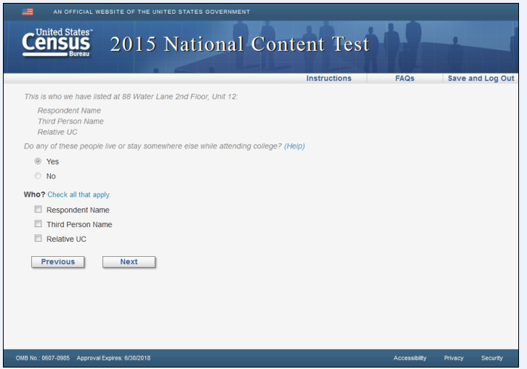Click the italic 'Third Person Name' listed person

pyautogui.click(x=71, y=122)
